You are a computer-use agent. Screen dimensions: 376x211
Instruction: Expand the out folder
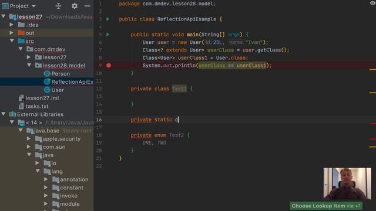(11, 33)
